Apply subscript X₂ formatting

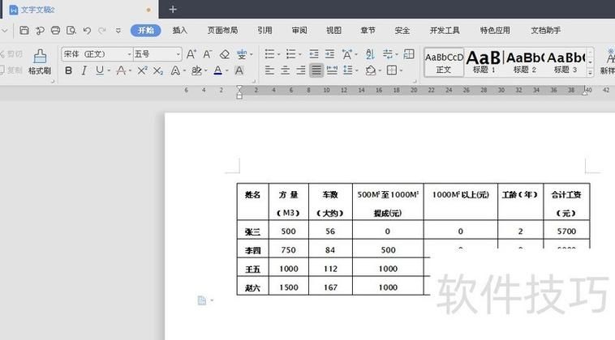[x=157, y=70]
